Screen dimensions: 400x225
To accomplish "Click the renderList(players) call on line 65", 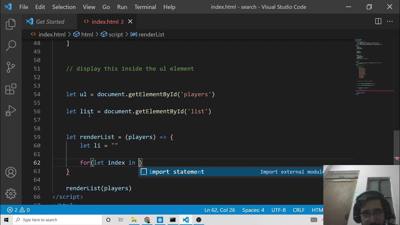I will [99, 188].
